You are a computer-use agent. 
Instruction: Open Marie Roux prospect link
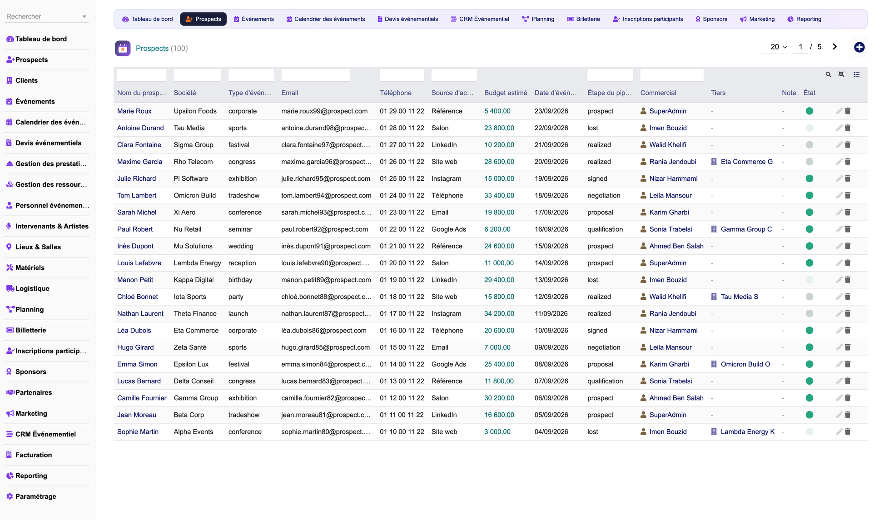coord(134,111)
